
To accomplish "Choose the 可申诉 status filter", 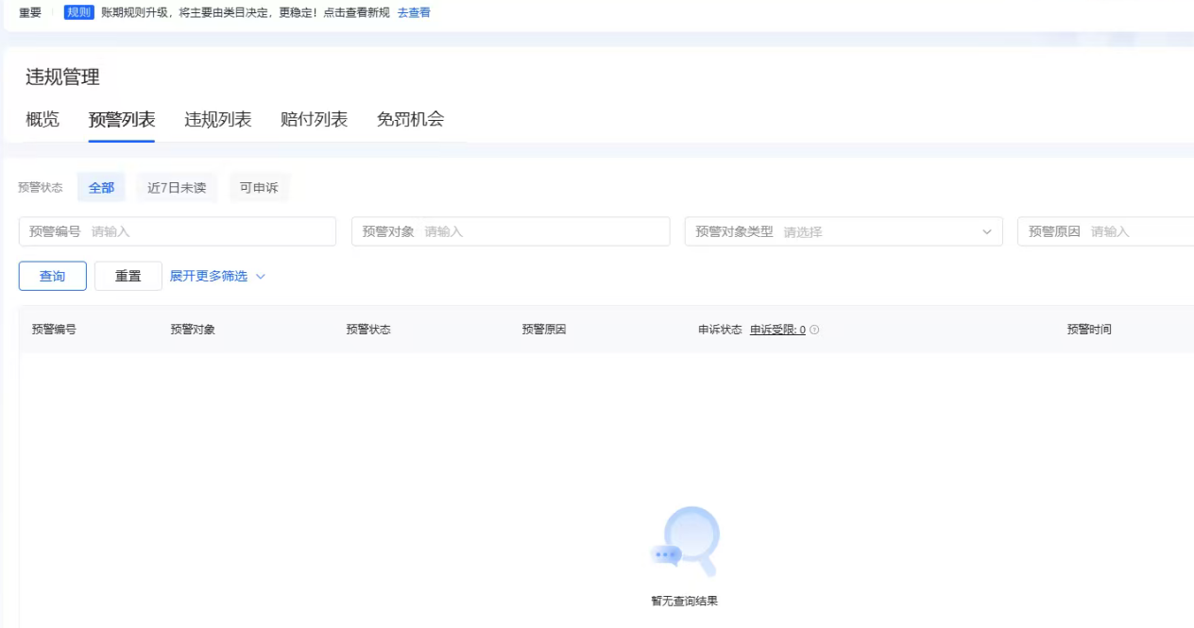I will pyautogui.click(x=259, y=188).
